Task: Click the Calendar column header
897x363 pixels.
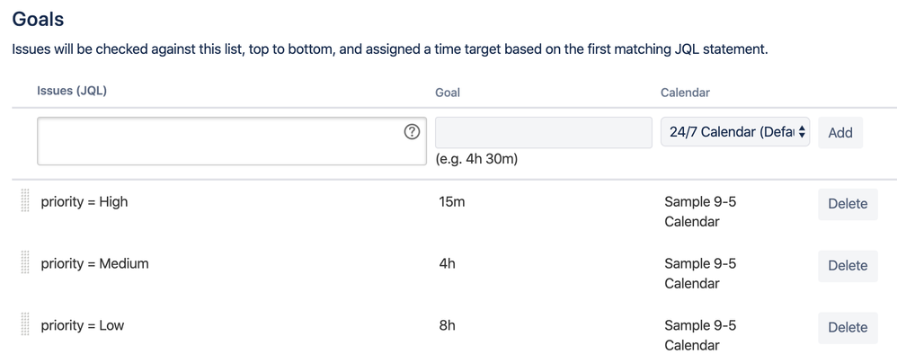Action: coord(685,93)
